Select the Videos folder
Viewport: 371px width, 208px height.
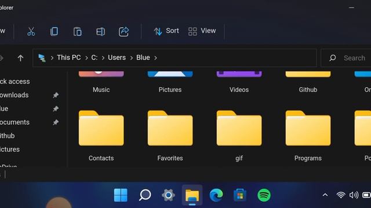(x=239, y=82)
